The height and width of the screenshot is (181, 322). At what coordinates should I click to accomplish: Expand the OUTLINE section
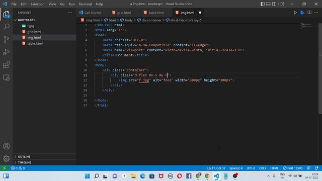(24, 156)
